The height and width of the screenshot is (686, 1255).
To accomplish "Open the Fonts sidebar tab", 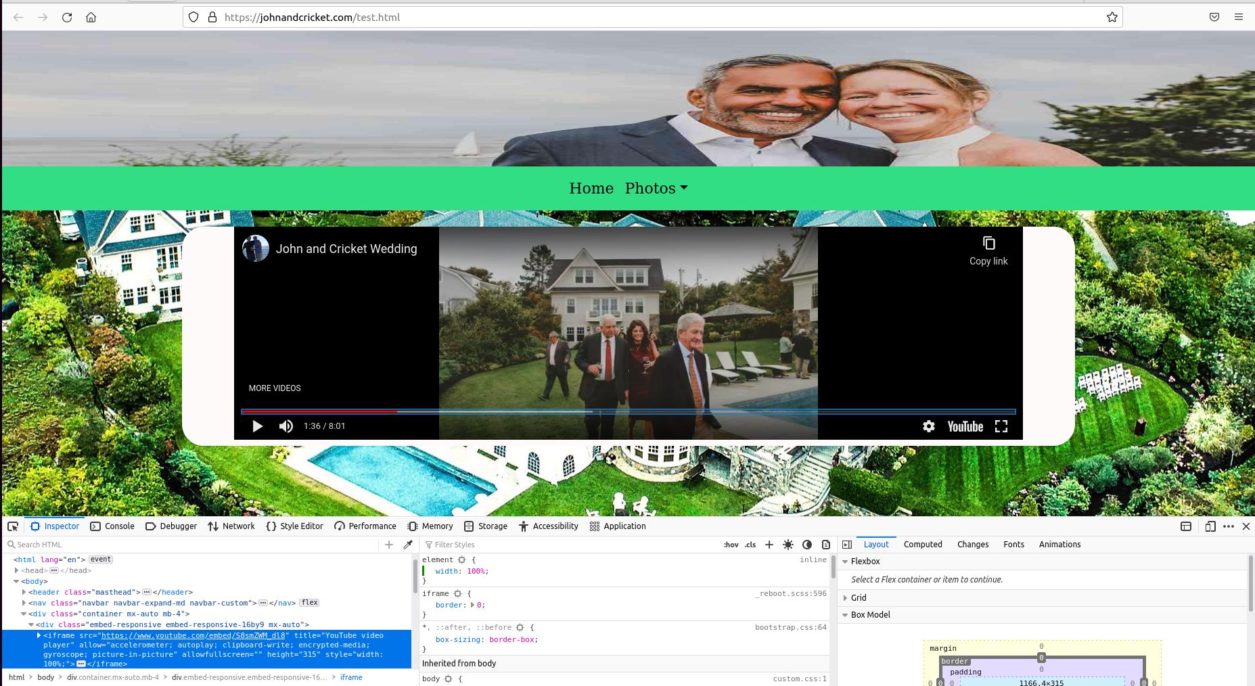I will (x=1013, y=545).
